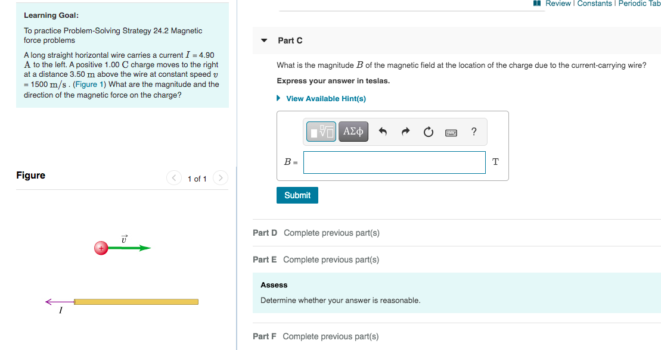The image size is (661, 350).
Task: Click the next figure arrow
Action: pyautogui.click(x=220, y=178)
